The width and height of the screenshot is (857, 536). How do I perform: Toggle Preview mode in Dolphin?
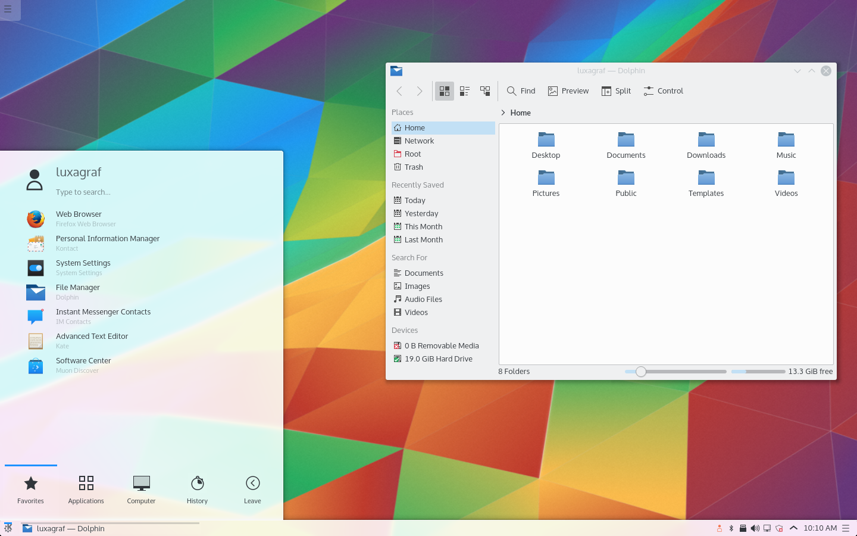567,91
